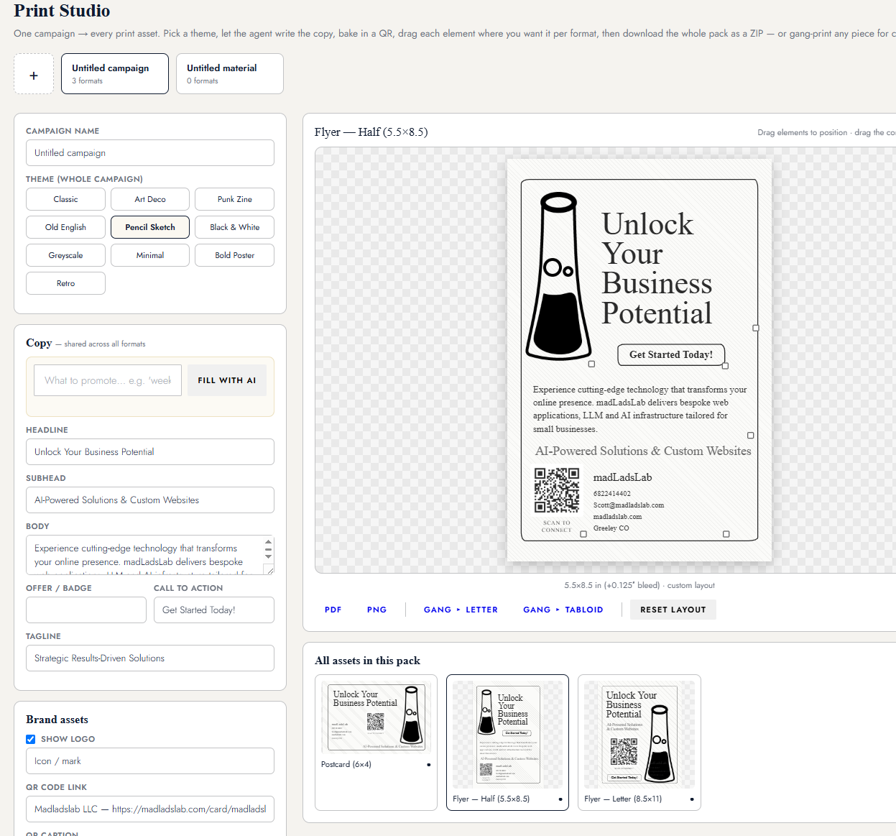Screen dimensions: 896x836
Task: Switch to the Untitled material tab
Action: (230, 74)
